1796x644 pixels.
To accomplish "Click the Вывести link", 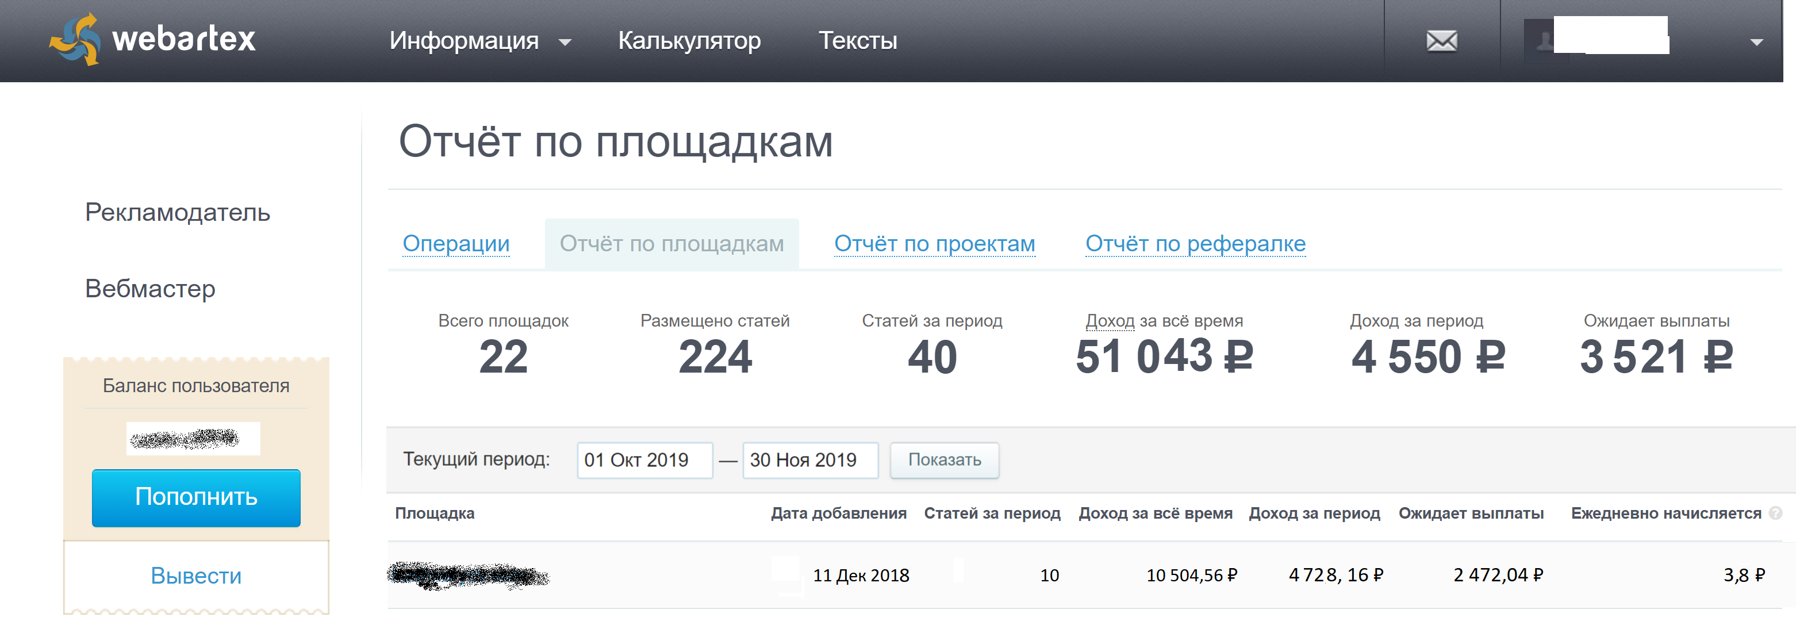I will pyautogui.click(x=196, y=576).
